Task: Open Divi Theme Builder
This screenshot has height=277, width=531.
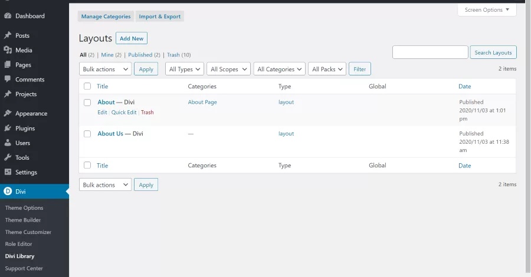Action: click(22, 220)
